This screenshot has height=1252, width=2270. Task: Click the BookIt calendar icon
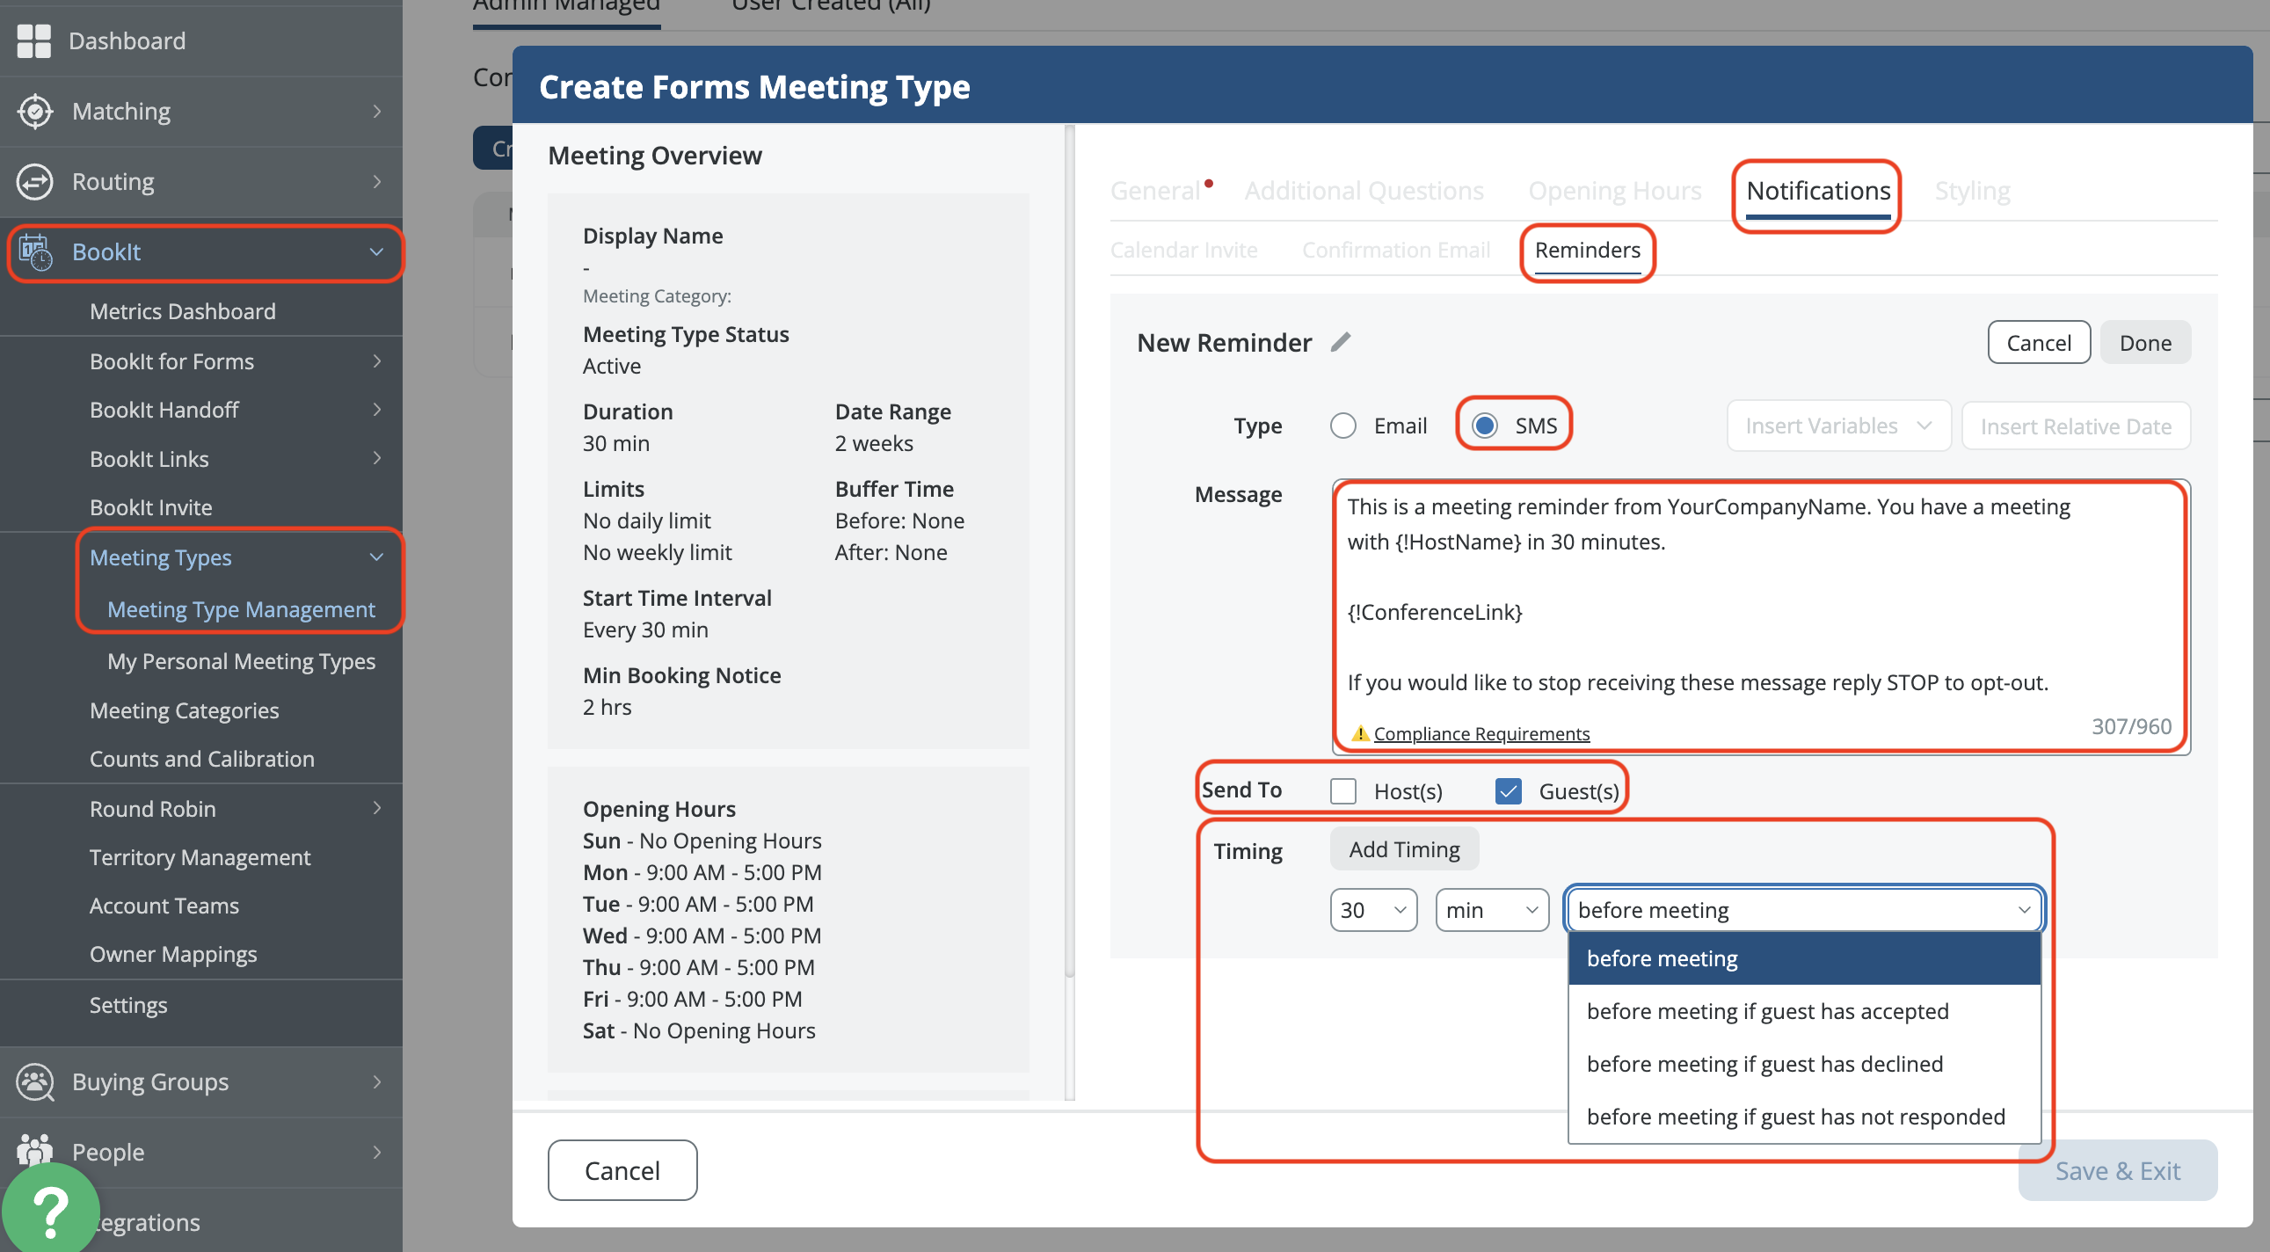(34, 252)
